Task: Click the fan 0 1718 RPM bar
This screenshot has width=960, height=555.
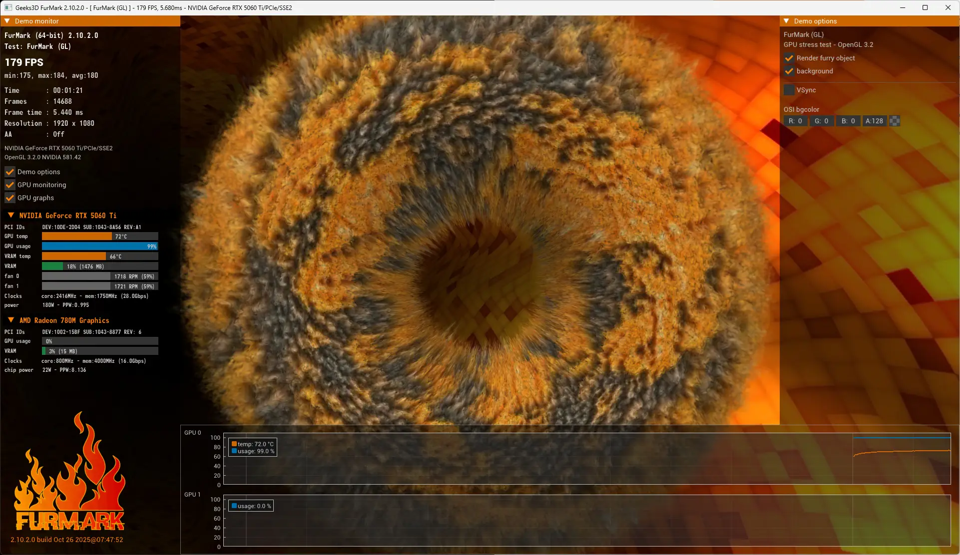Action: point(100,277)
